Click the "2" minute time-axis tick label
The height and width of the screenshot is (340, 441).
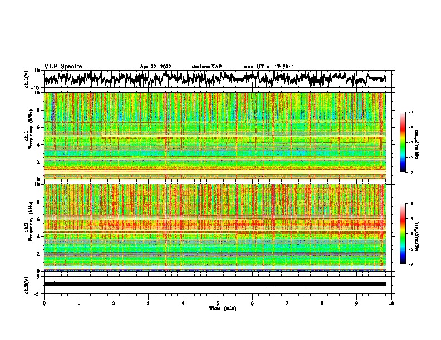click(114, 303)
